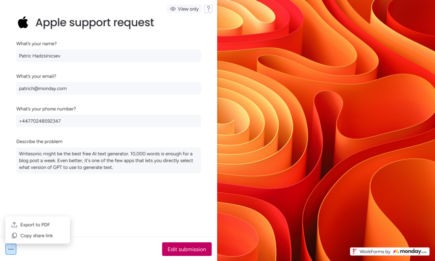435x261 pixels.
Task: Click the question mark help icon
Action: [x=208, y=9]
